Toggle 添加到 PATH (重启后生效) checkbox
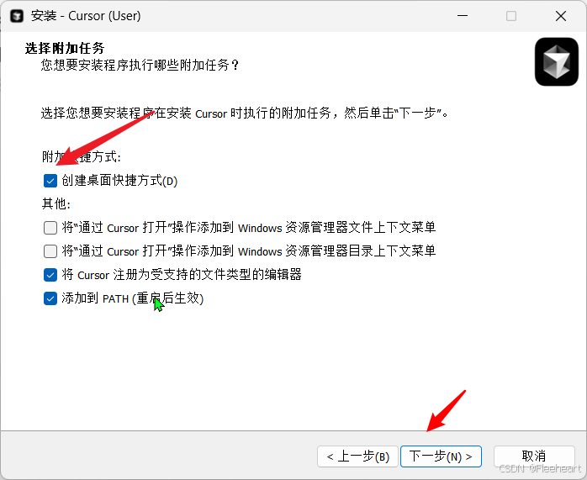 click(50, 298)
